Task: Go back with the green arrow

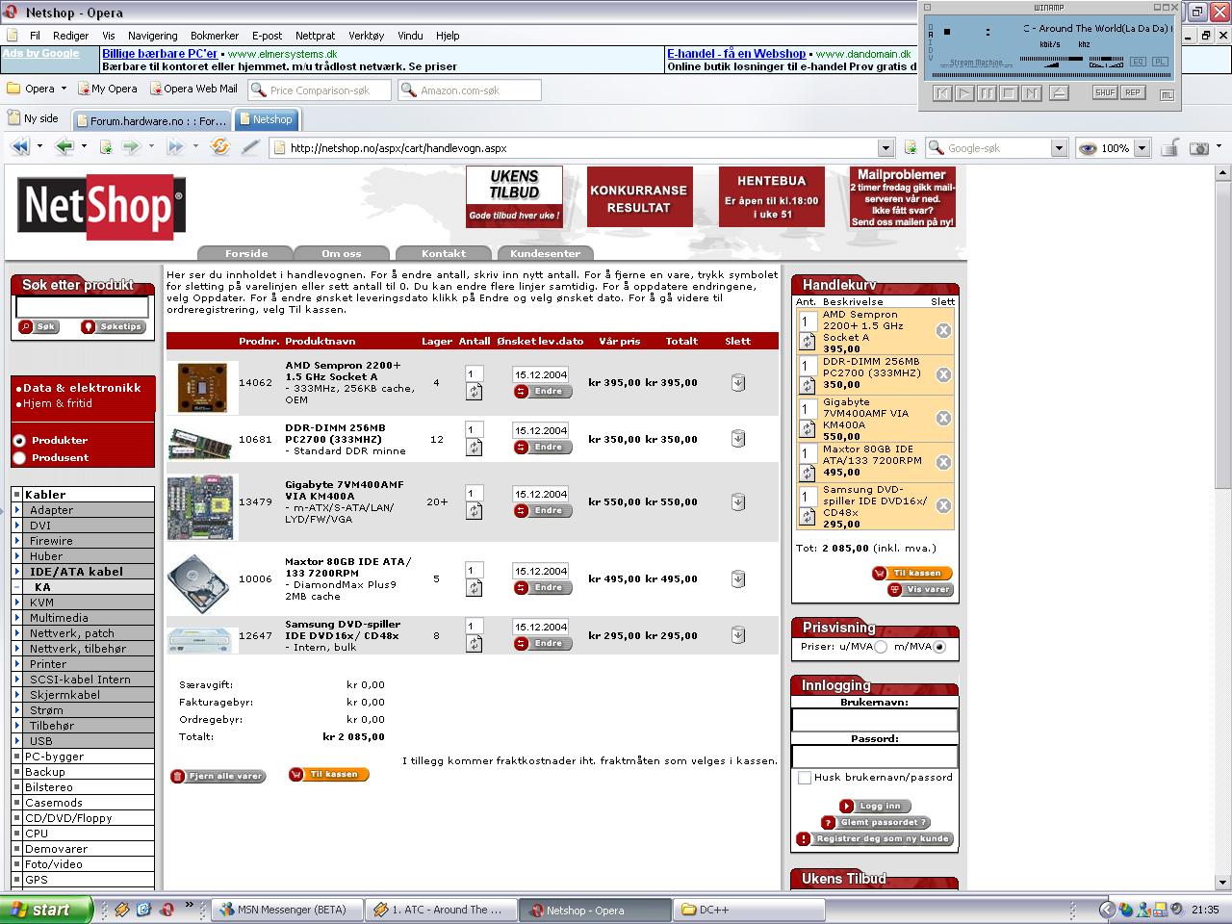Action: pyautogui.click(x=64, y=147)
